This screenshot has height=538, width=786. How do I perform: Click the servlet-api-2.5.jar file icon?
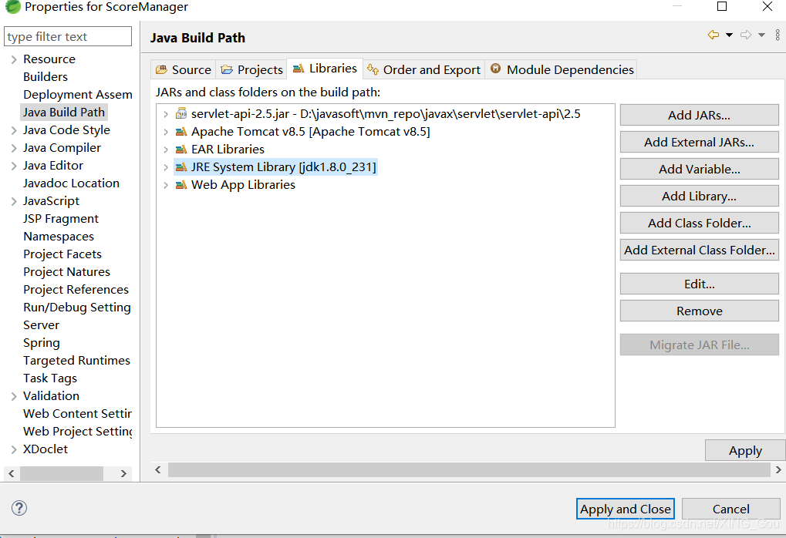tap(181, 114)
